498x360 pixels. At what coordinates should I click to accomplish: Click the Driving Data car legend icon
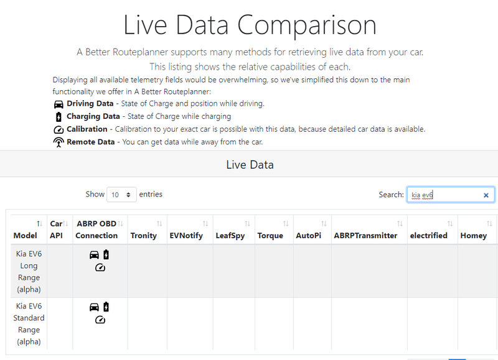tap(59, 104)
